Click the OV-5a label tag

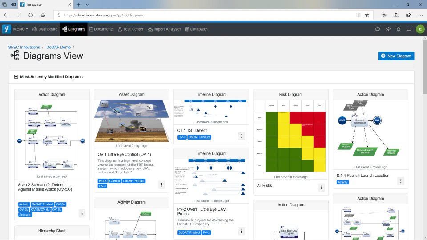(x=61, y=204)
